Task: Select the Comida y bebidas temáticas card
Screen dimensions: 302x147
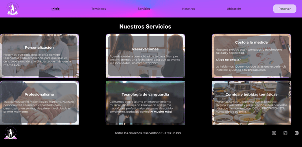Action: [252, 103]
